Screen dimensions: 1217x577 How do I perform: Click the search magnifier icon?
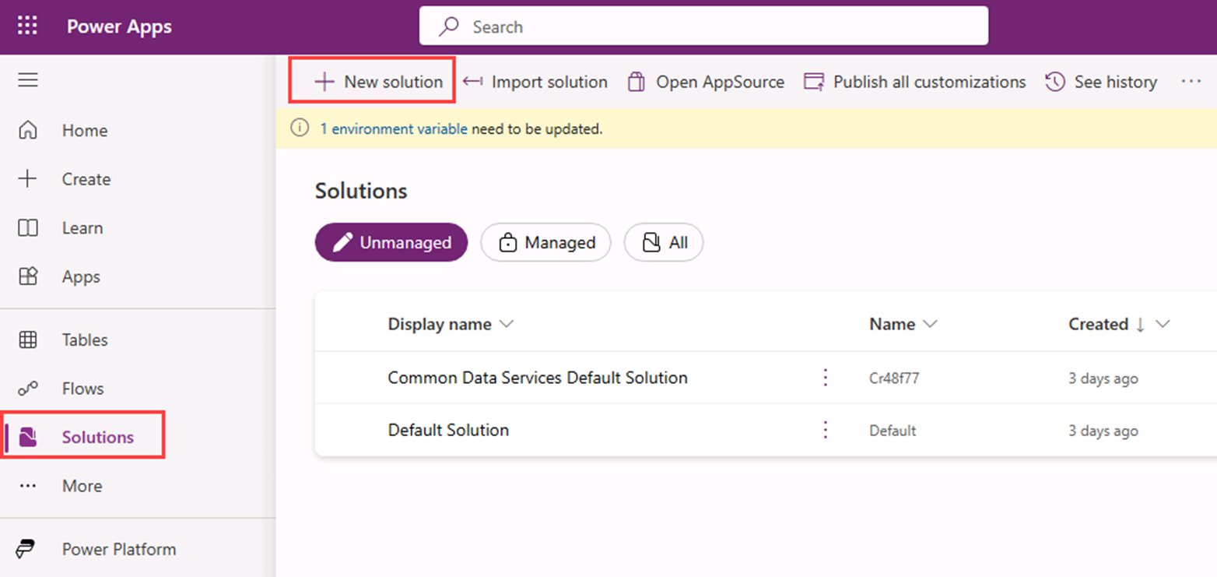pyautogui.click(x=449, y=27)
